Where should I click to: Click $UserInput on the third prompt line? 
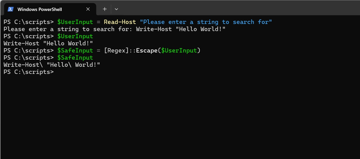pos(75,36)
